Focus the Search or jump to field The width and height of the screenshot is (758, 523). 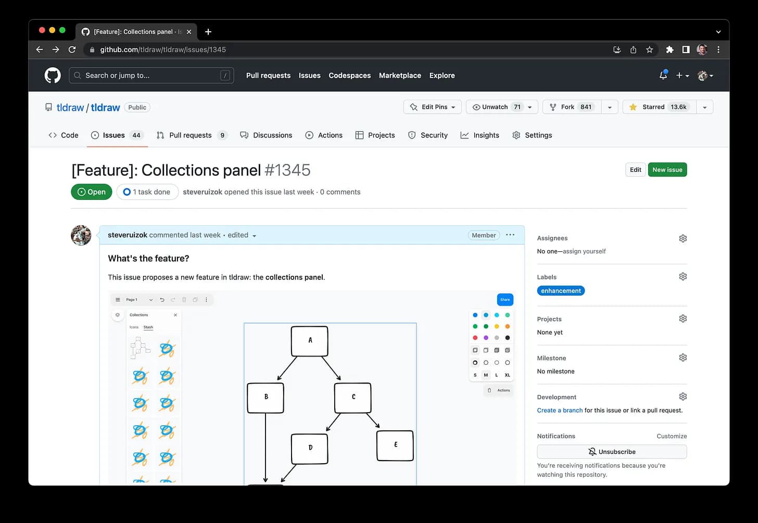[151, 75]
